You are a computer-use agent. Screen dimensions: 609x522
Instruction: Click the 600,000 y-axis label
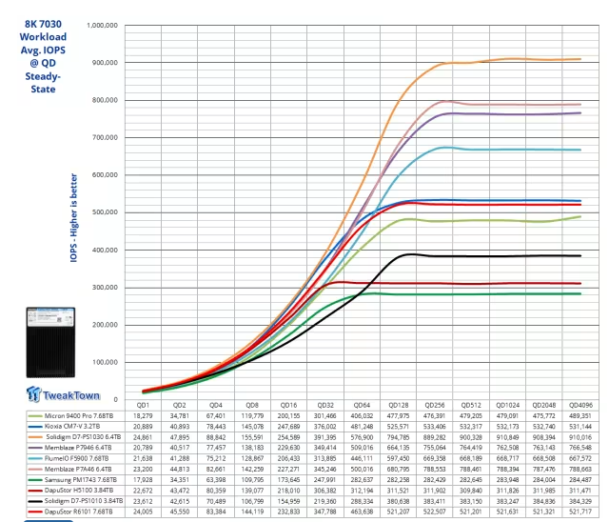point(105,175)
